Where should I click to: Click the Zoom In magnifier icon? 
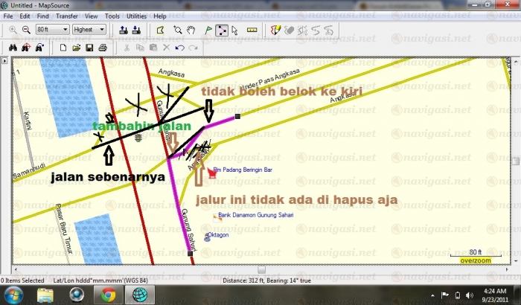[13, 30]
